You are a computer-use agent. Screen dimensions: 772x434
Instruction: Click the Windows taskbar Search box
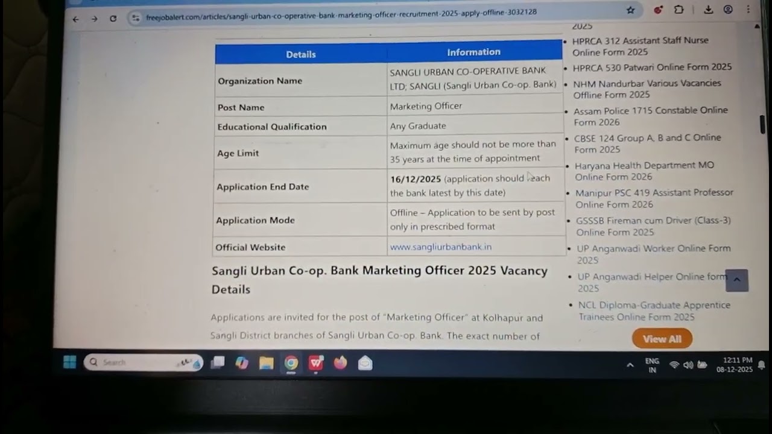click(x=143, y=363)
